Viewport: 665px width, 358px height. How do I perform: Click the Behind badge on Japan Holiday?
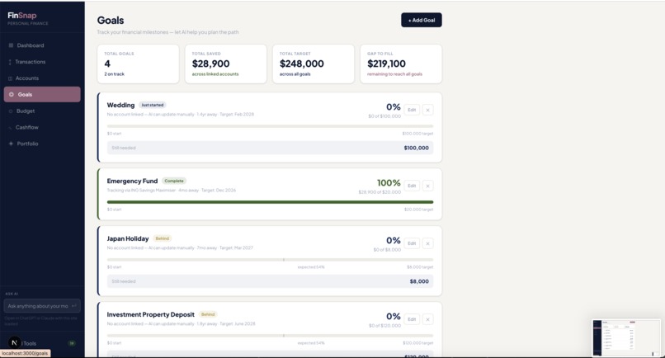(x=163, y=239)
